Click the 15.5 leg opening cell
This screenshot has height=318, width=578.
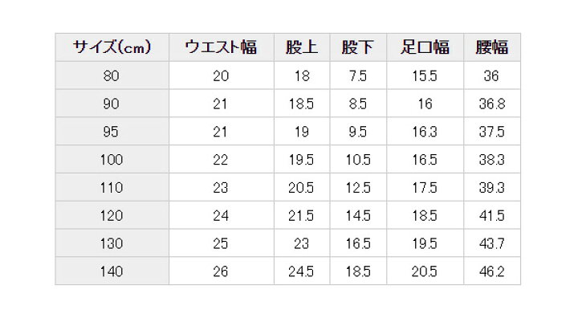[x=425, y=75]
